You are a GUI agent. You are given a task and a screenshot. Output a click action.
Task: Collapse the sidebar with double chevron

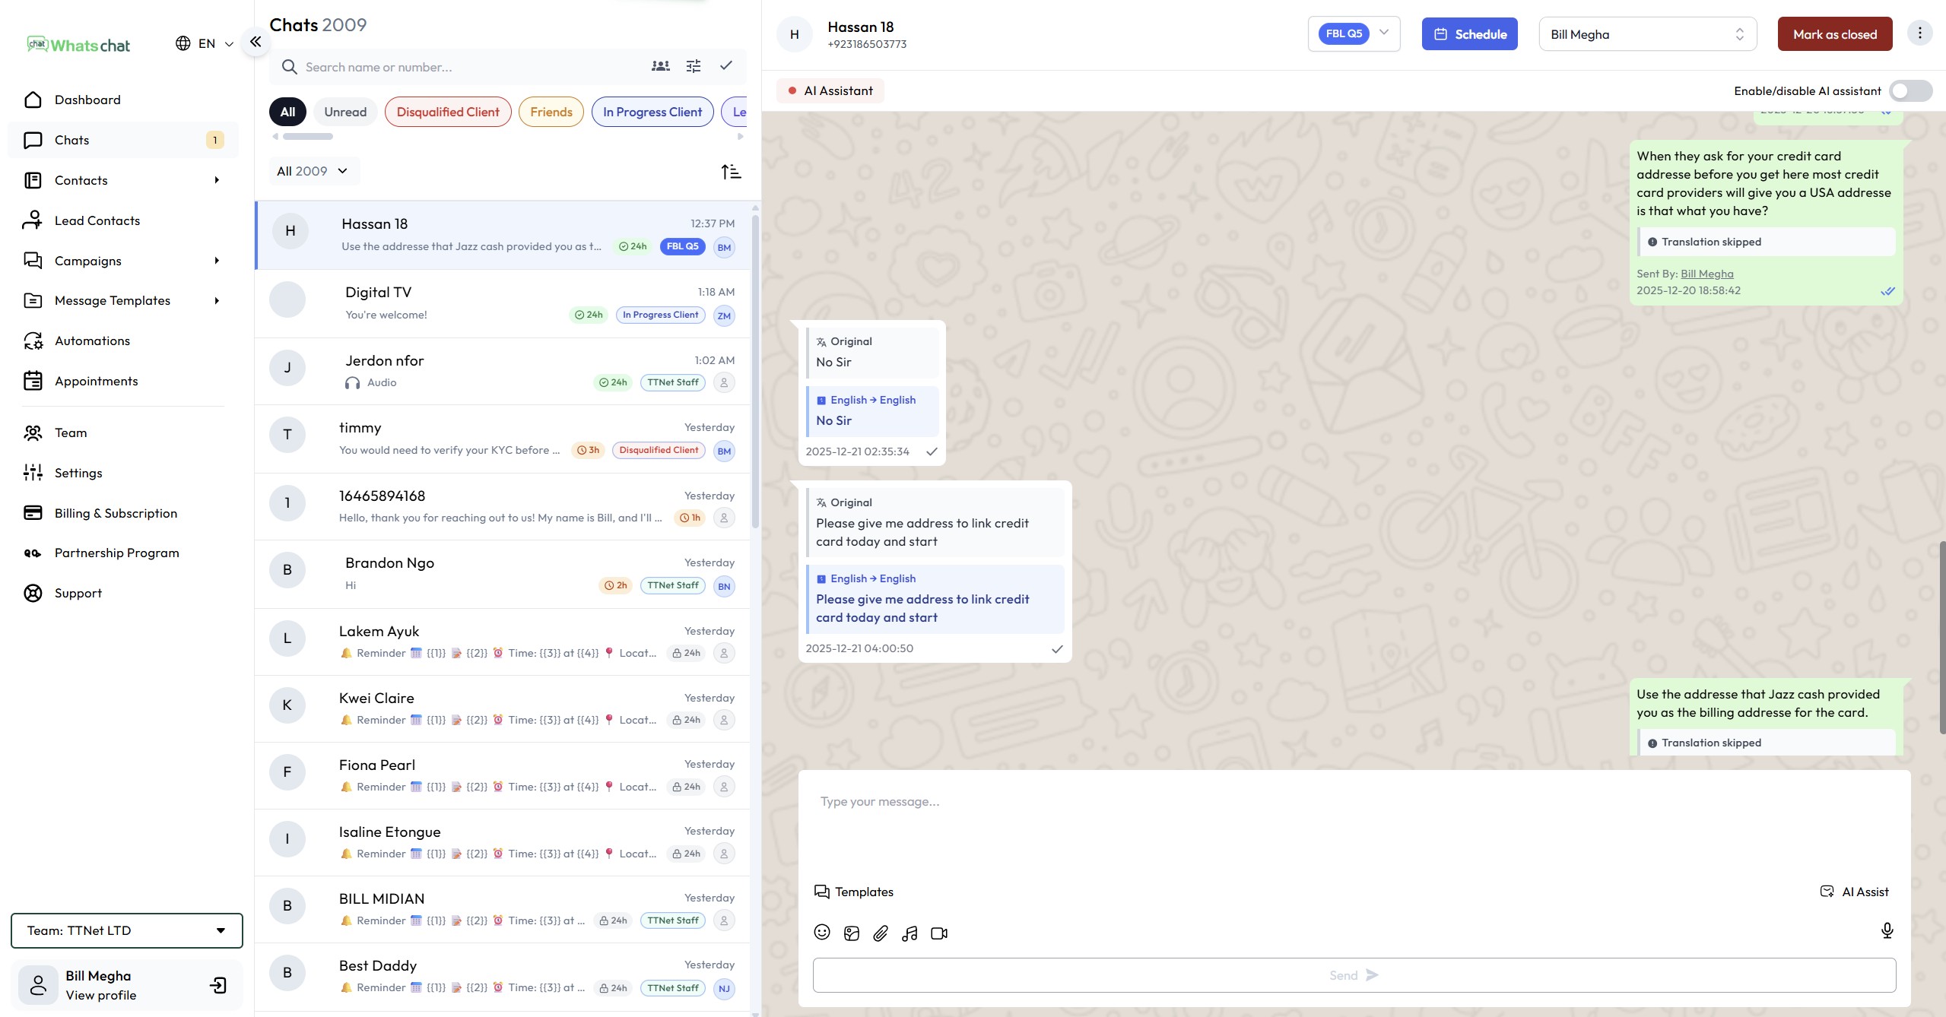[256, 42]
